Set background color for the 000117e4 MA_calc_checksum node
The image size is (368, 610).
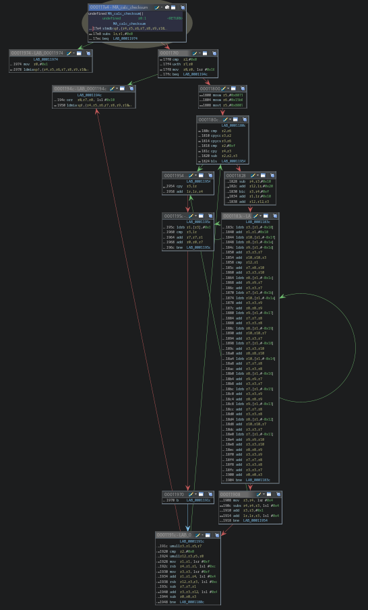[156, 7]
